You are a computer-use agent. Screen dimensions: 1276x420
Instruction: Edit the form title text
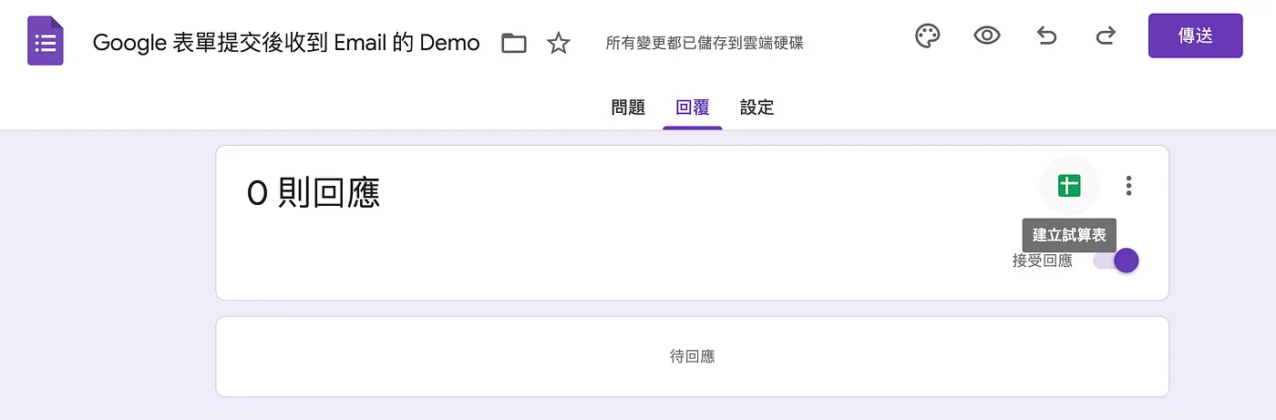pos(286,42)
